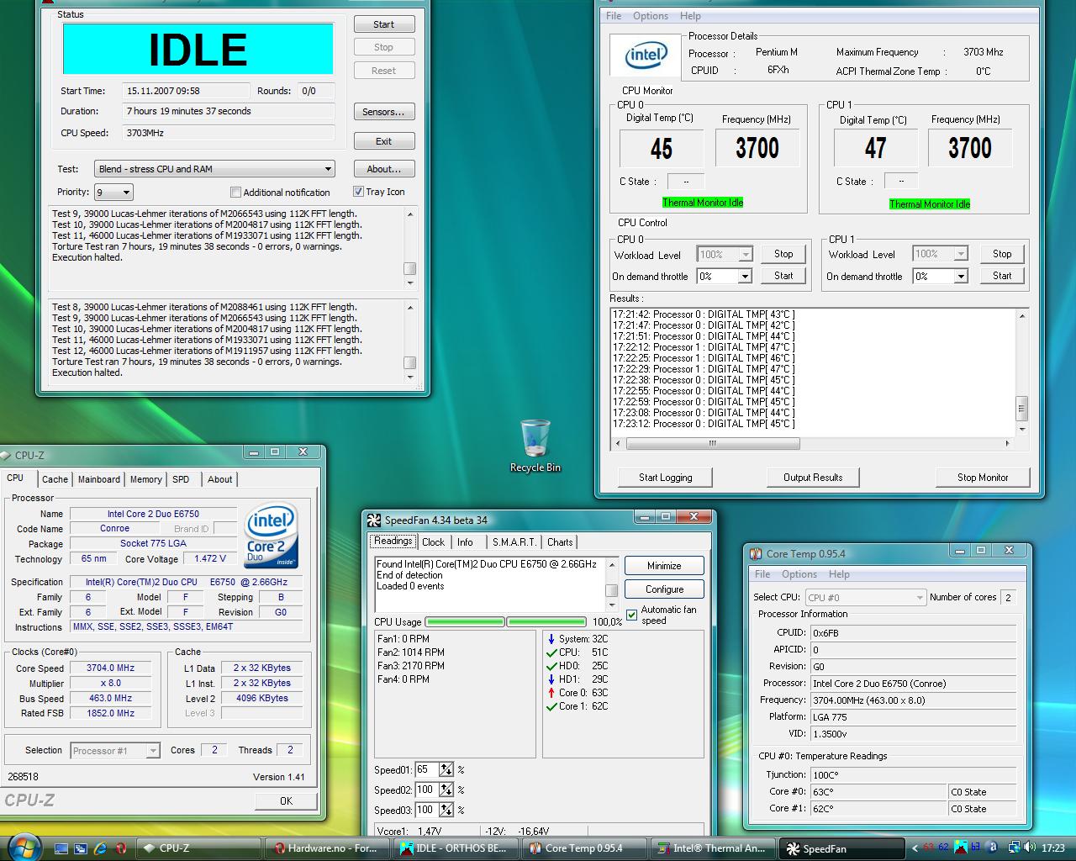Click upper ORTHOS log scrollbar thumb

[x=410, y=269]
